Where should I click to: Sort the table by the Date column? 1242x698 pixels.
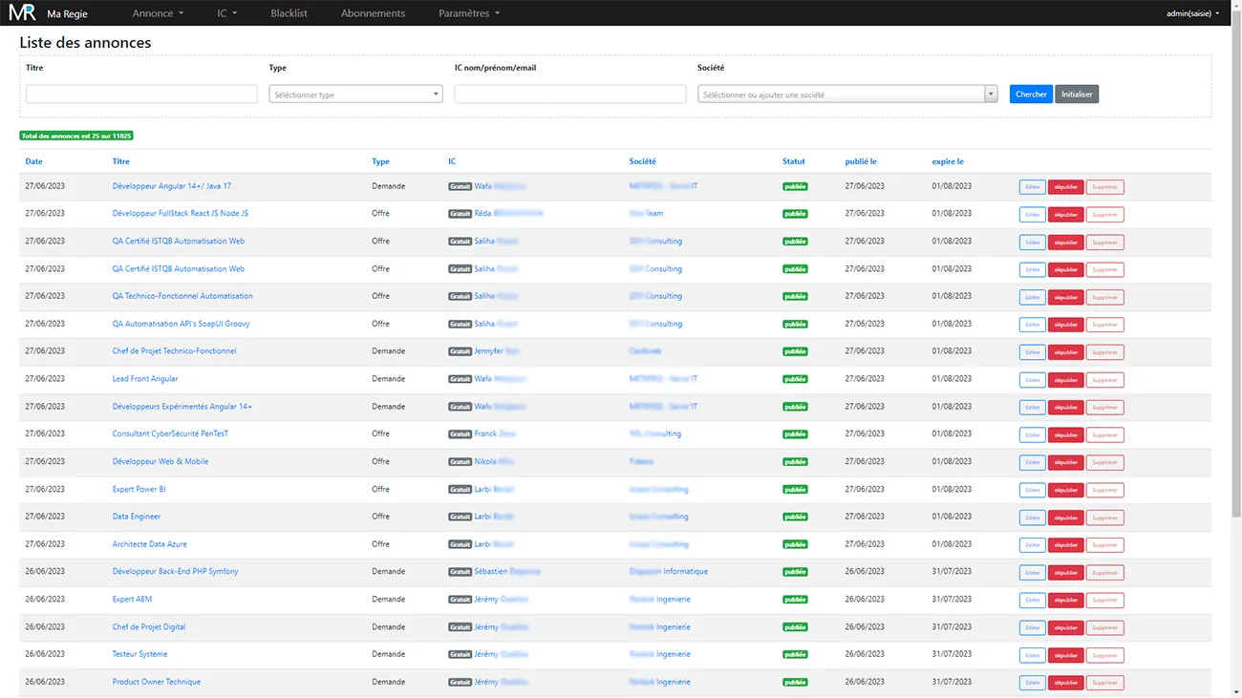click(x=33, y=161)
